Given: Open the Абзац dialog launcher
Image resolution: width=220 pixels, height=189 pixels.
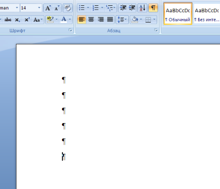Looking at the screenshot, I should click(x=156, y=30).
